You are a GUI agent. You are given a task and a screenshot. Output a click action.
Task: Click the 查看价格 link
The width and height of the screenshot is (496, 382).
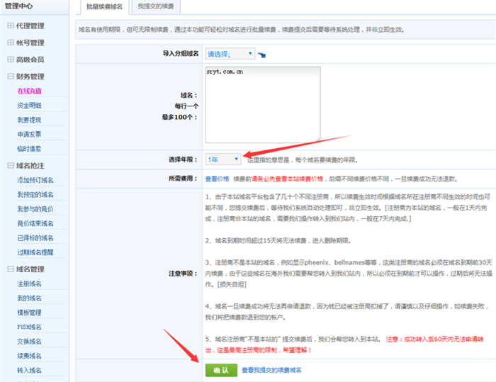pos(217,179)
